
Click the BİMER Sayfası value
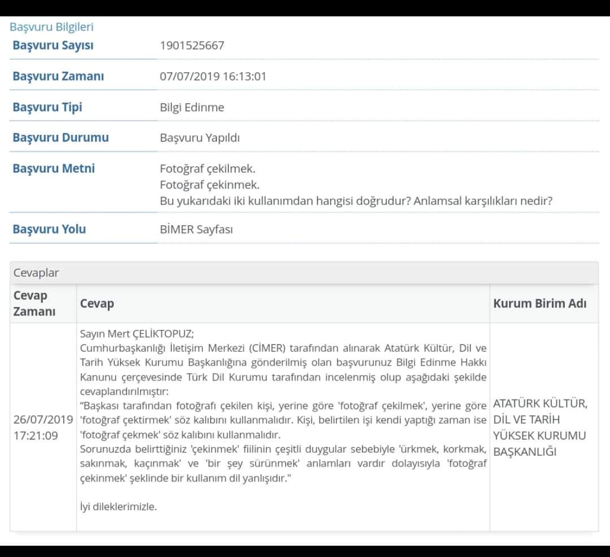[x=196, y=229]
